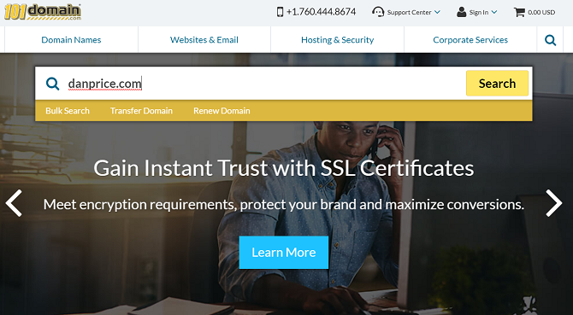This screenshot has height=315, width=573.
Task: Click the site search magnifier in navigation bar
Action: point(550,40)
